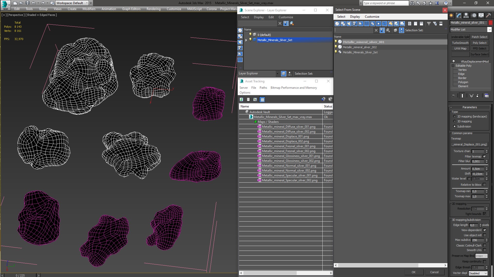Open the Workspace: Default dropdown
The image size is (494, 277).
[72, 3]
